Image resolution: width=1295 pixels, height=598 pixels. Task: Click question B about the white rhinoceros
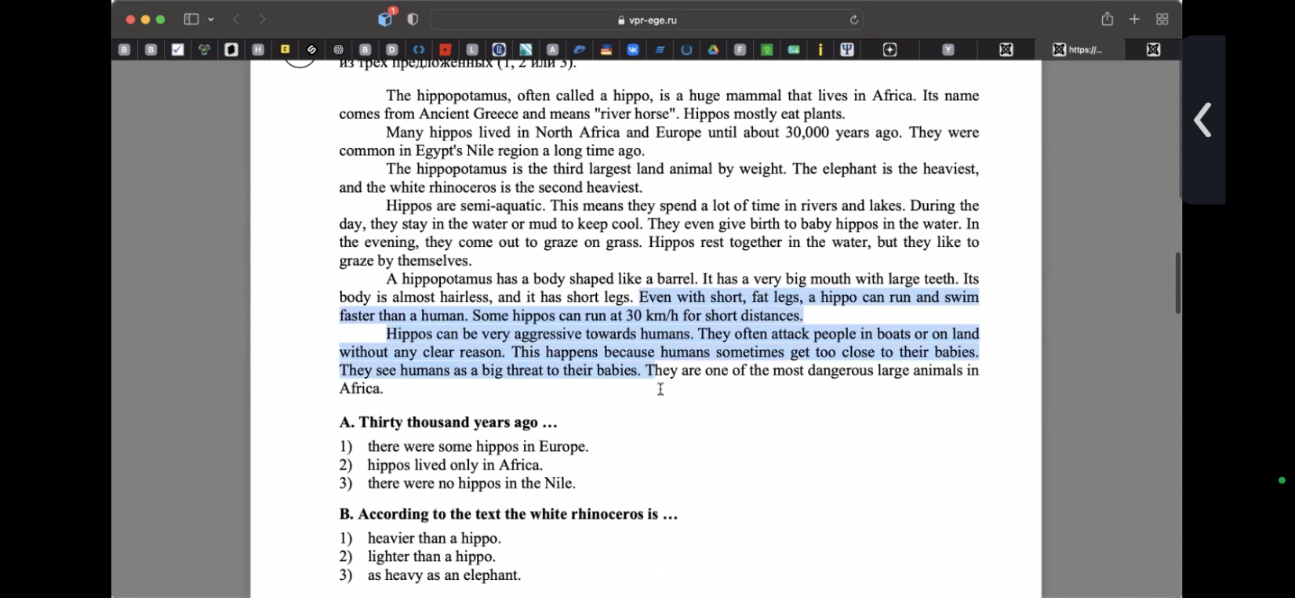(x=508, y=514)
